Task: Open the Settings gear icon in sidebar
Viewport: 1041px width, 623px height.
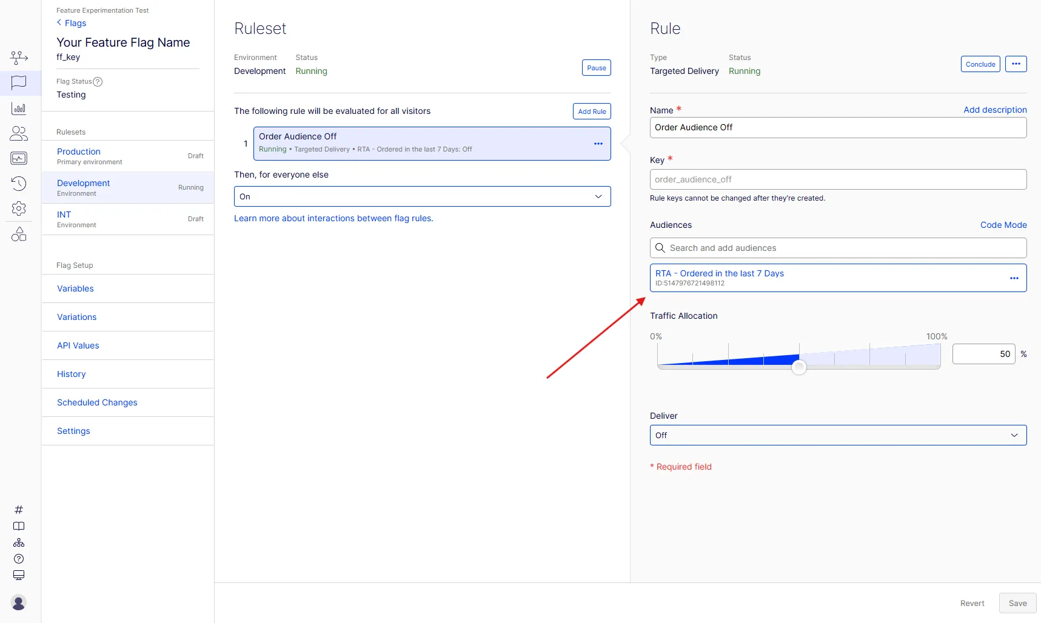Action: click(19, 208)
